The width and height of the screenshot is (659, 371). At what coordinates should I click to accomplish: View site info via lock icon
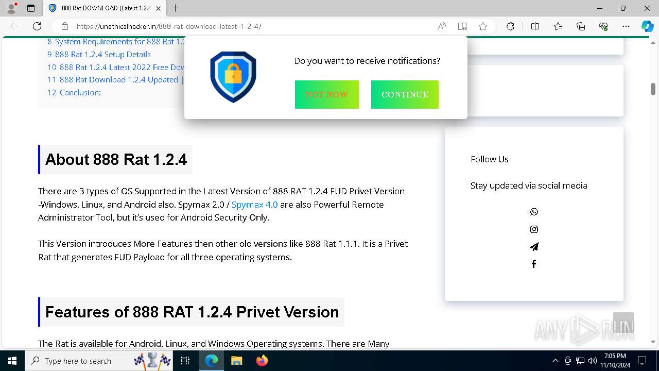pos(65,26)
